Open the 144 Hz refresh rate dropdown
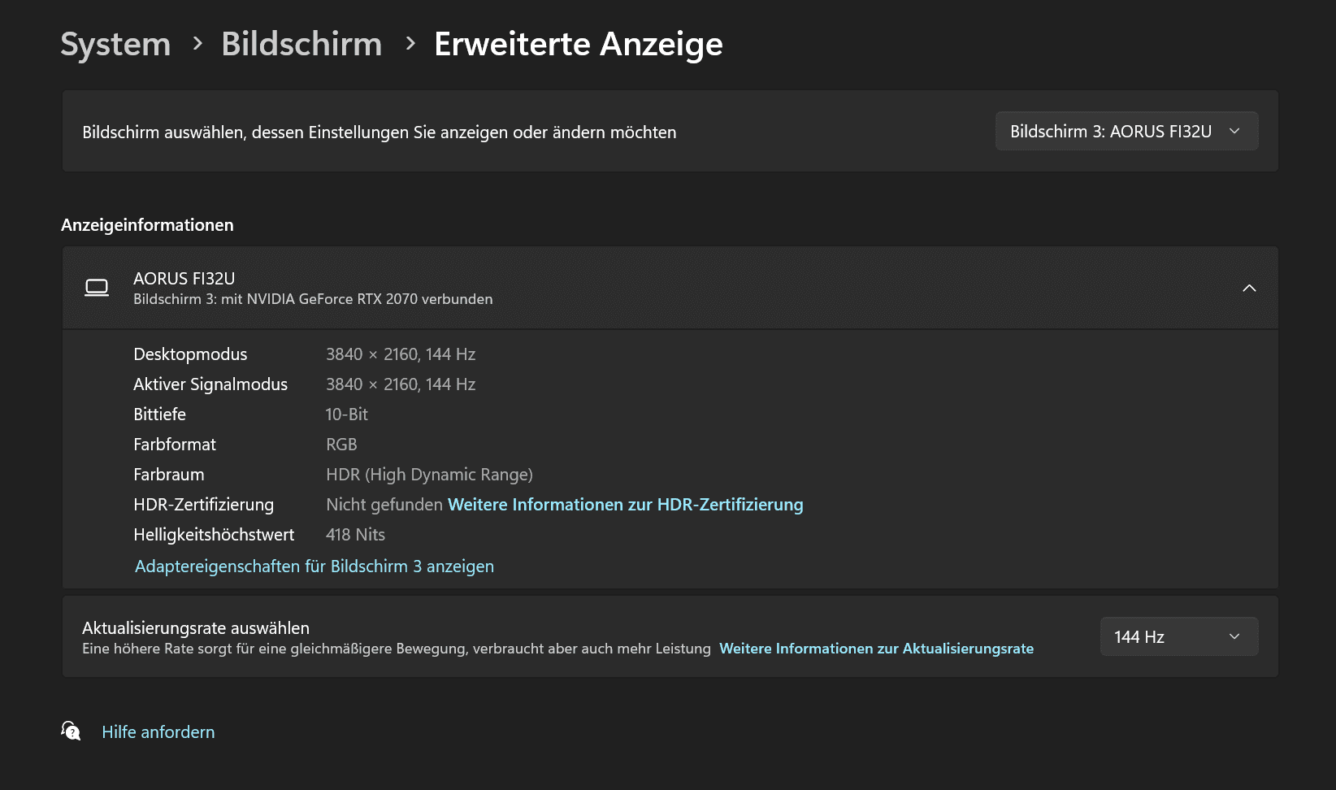The image size is (1336, 790). [x=1179, y=636]
